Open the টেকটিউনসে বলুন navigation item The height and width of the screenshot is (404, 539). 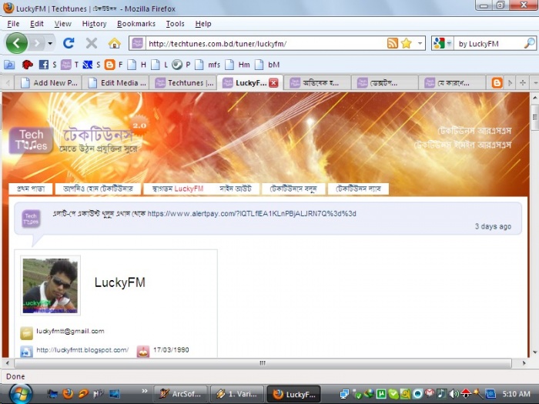coord(293,189)
